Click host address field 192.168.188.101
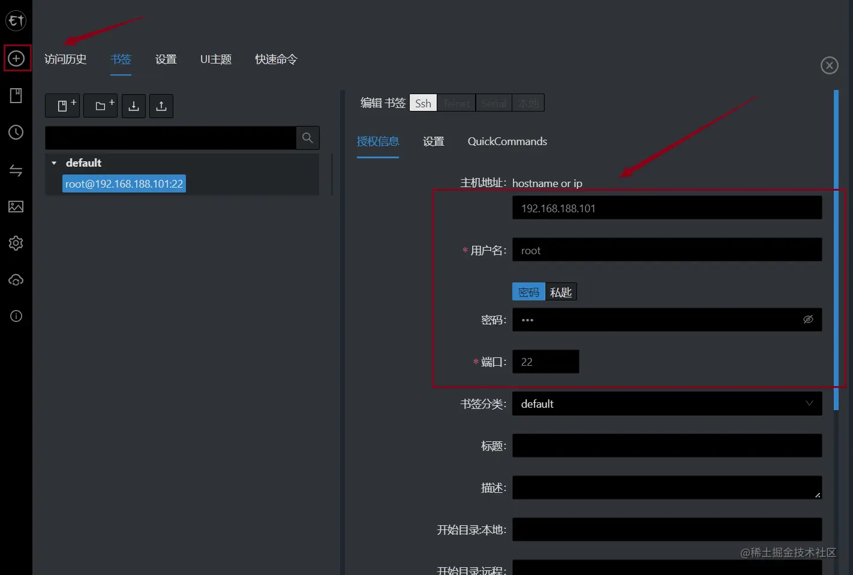This screenshot has width=853, height=575. pyautogui.click(x=667, y=208)
